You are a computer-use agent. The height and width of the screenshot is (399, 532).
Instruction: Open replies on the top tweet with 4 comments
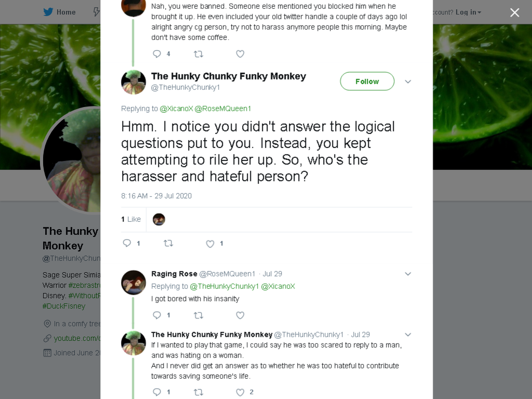pyautogui.click(x=157, y=54)
